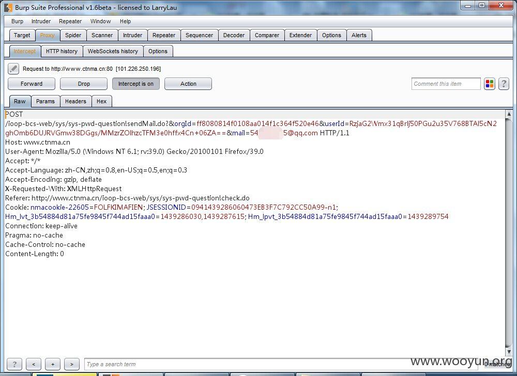Switch to the Repeater main tab
The image size is (517, 376).
(164, 35)
